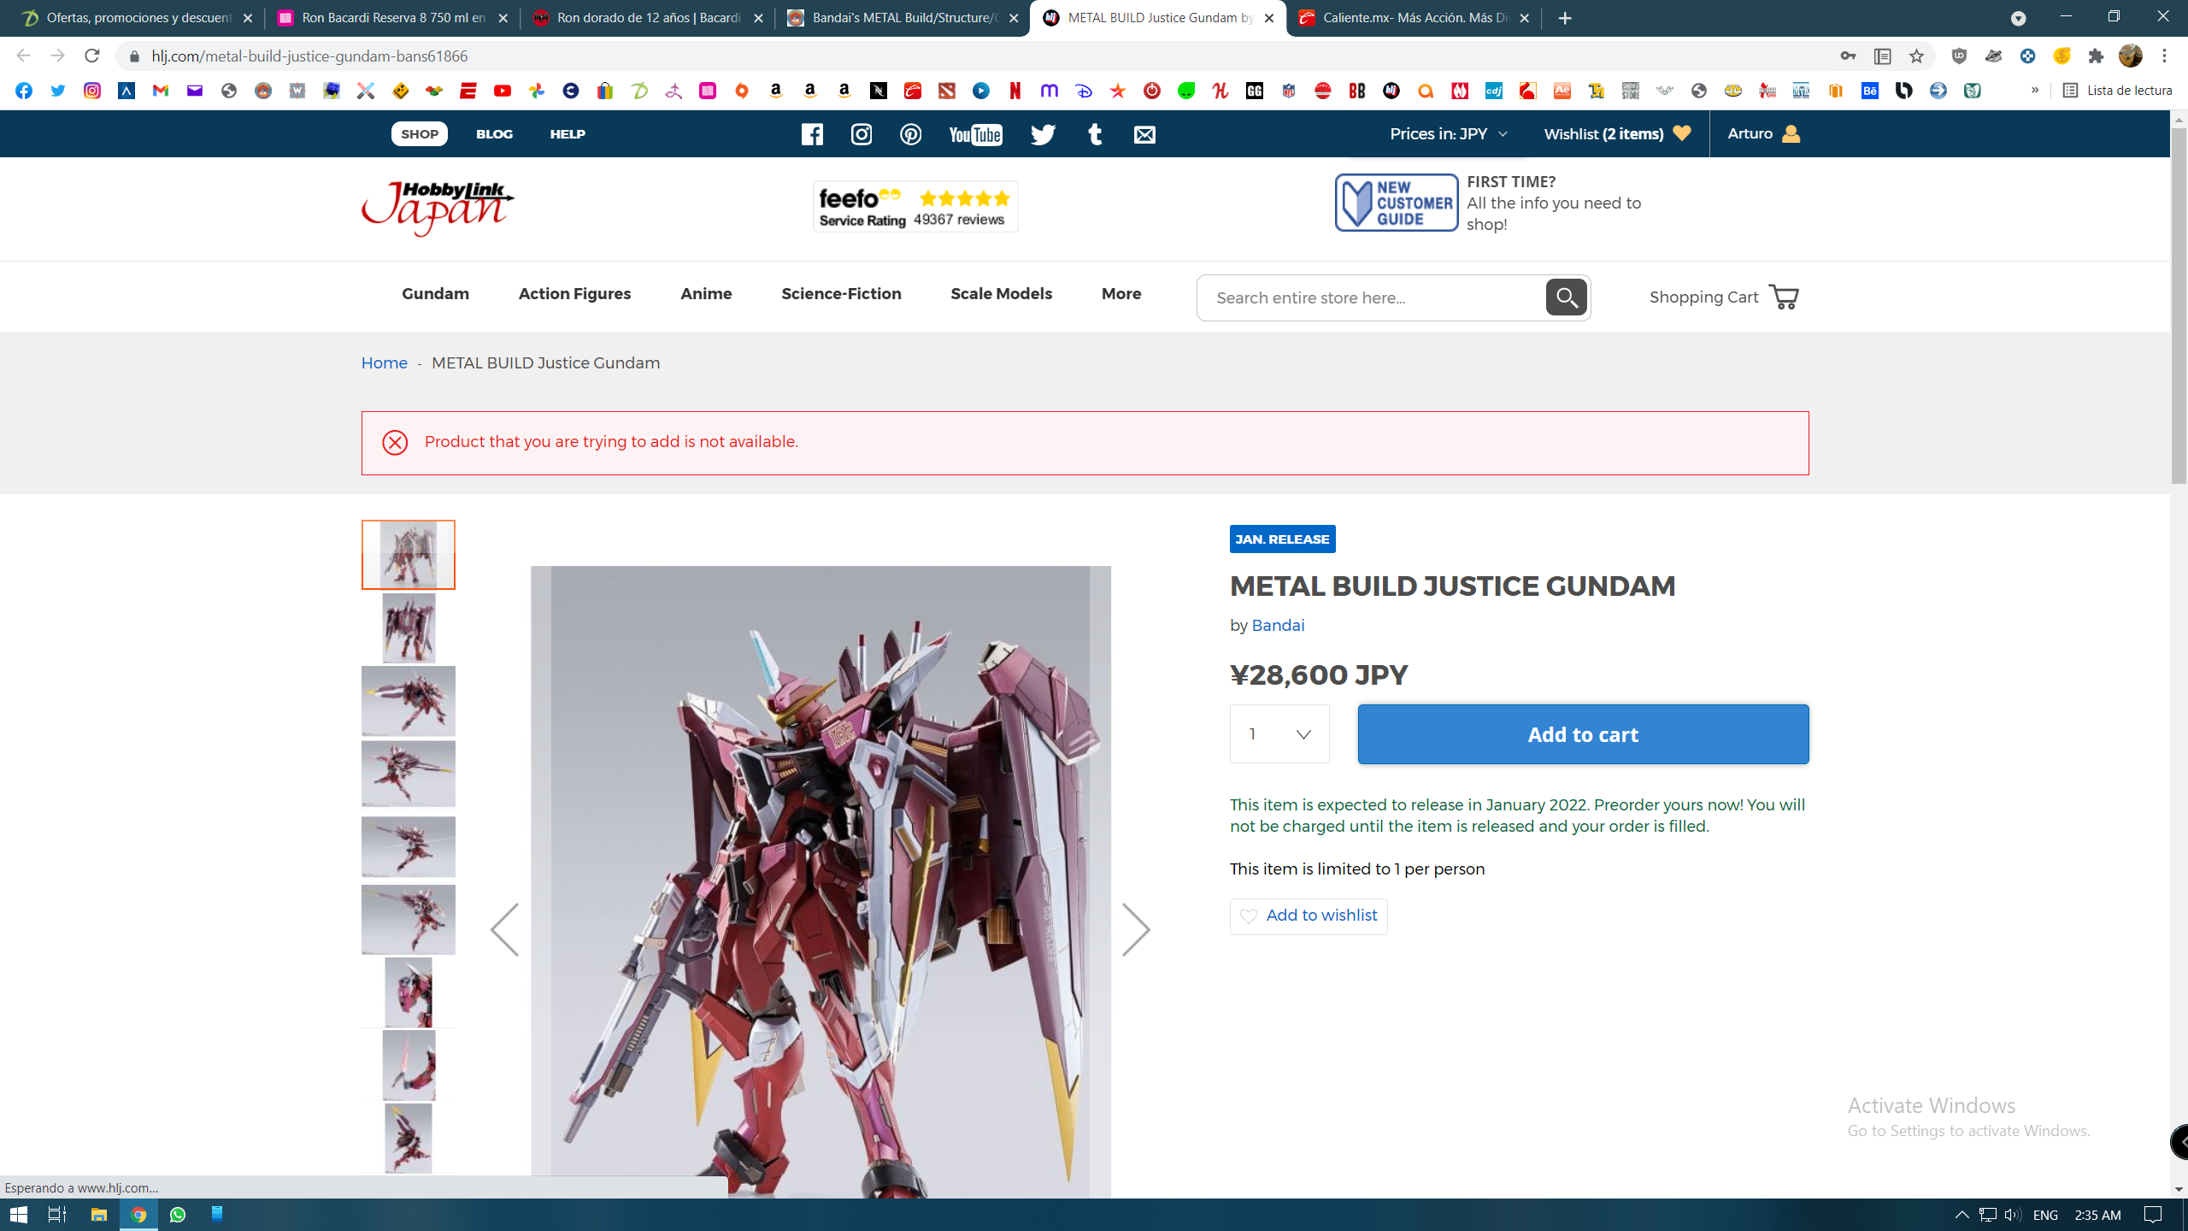Click the Arturo account user icon
Image resolution: width=2188 pixels, height=1231 pixels.
1791,134
